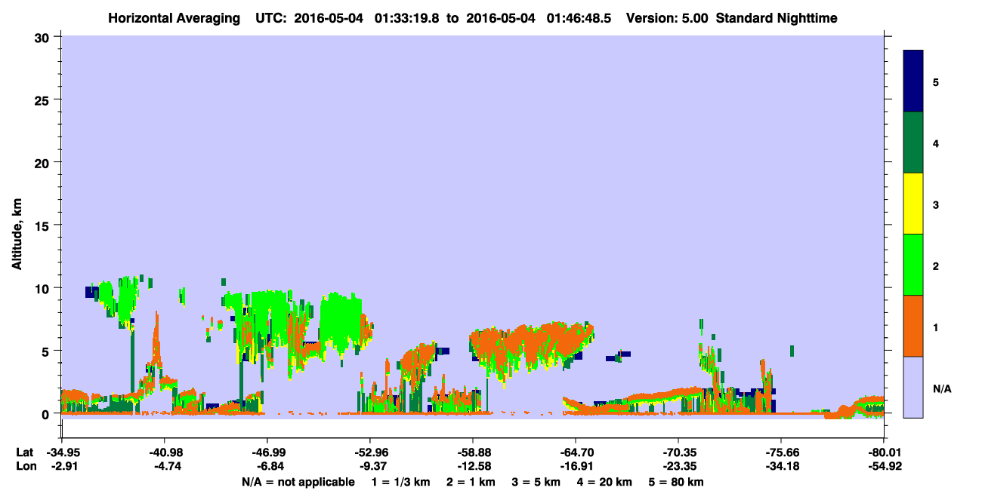Click latitude value -58.88
This screenshot has height=503, width=982.
pyautogui.click(x=472, y=452)
